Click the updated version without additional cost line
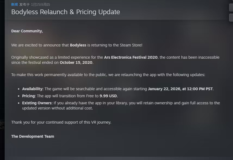233x160 pixels. tap(57, 108)
